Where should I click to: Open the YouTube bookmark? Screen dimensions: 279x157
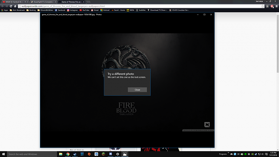(x=84, y=10)
